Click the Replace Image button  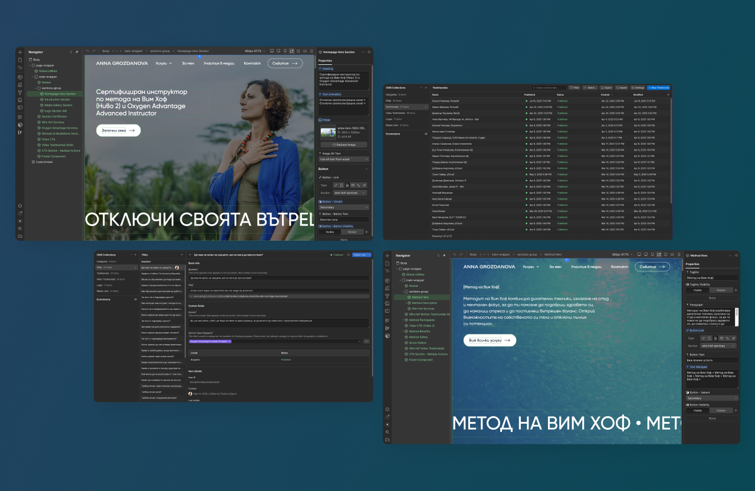tap(343, 144)
